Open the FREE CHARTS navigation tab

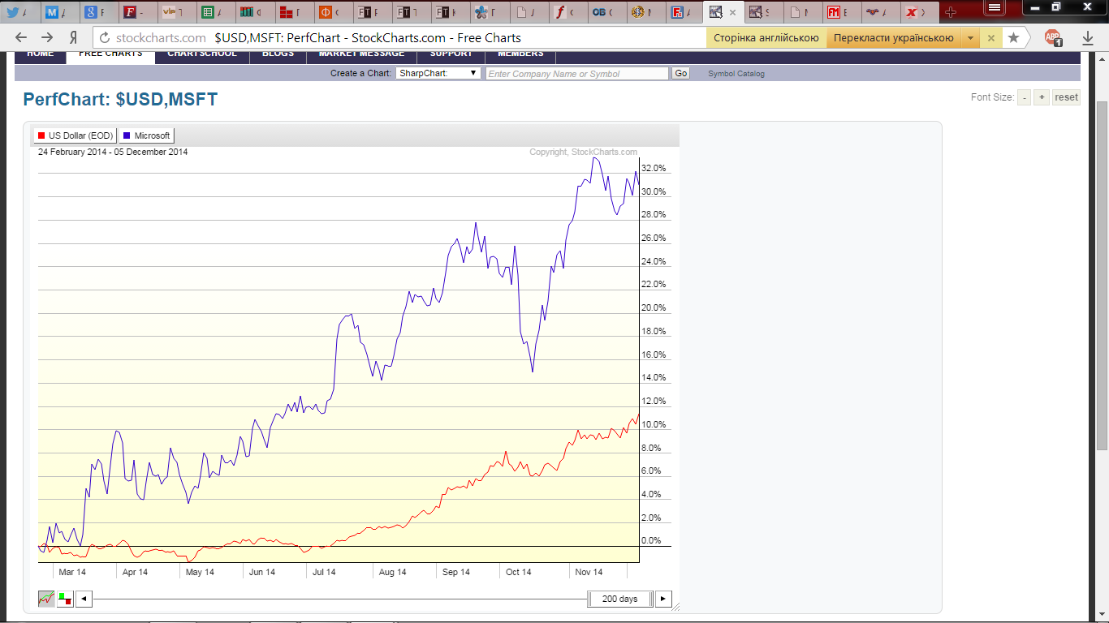tap(110, 54)
